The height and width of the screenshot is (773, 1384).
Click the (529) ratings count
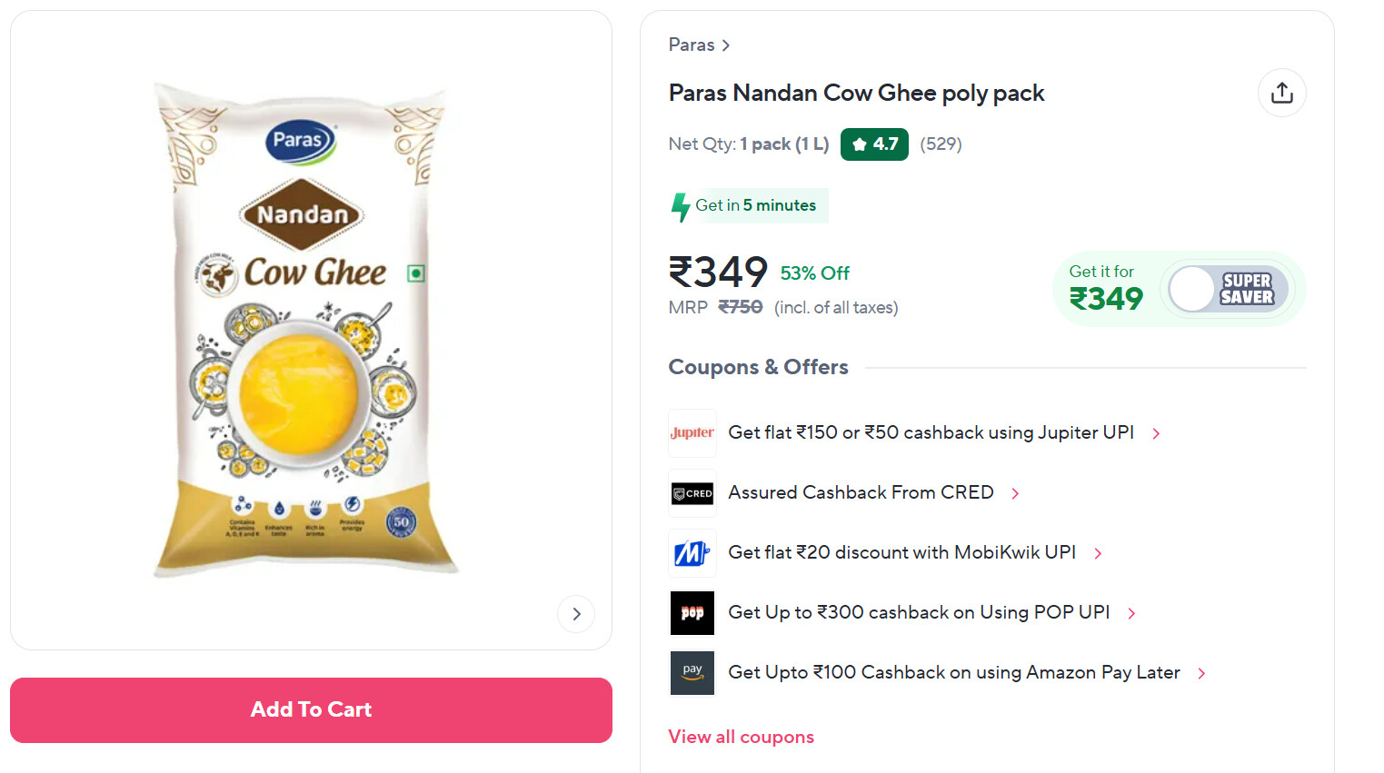click(x=941, y=144)
